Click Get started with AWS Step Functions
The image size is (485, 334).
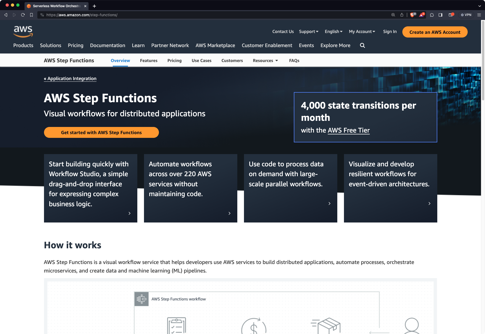point(101,132)
